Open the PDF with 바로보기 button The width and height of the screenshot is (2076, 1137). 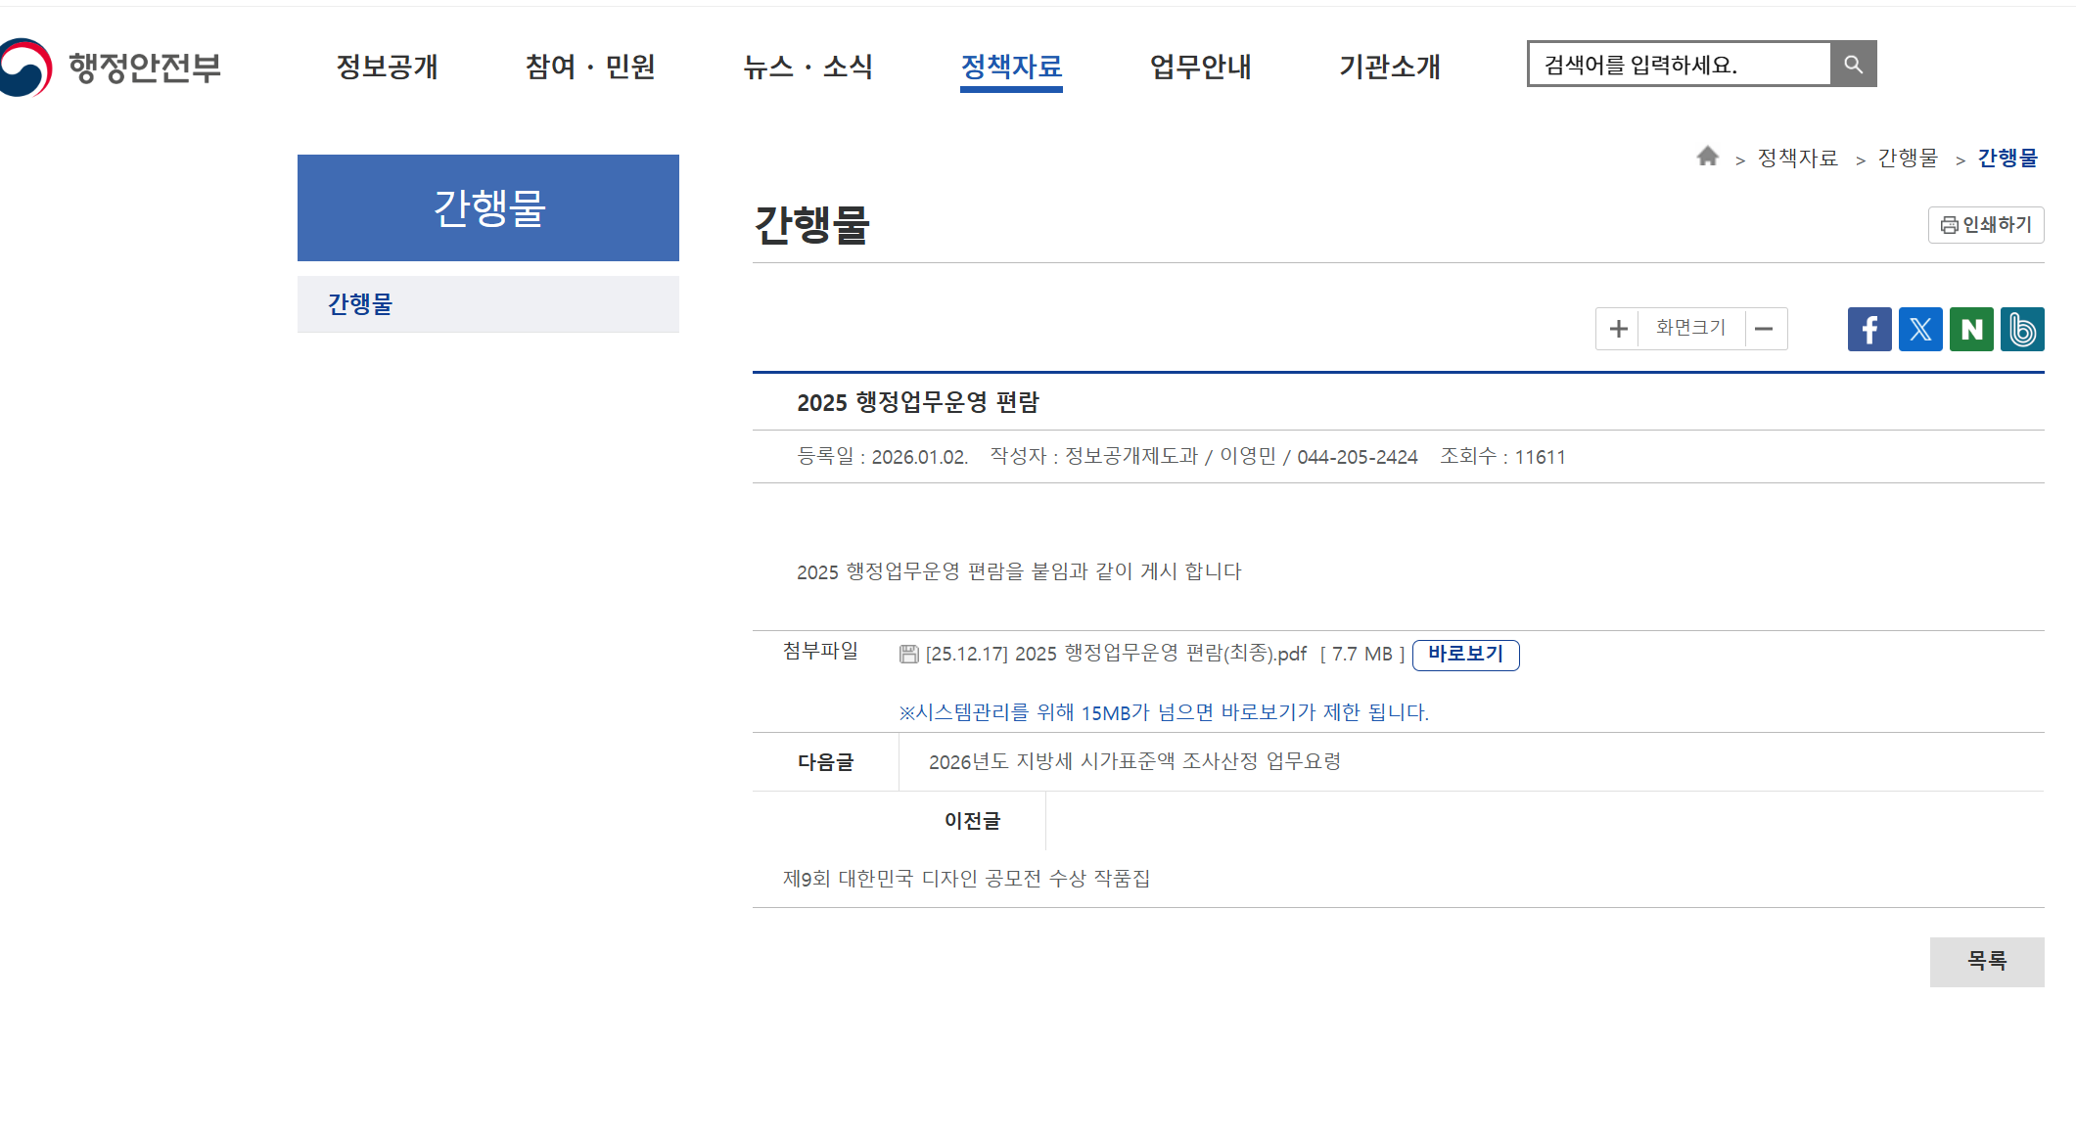(1465, 655)
